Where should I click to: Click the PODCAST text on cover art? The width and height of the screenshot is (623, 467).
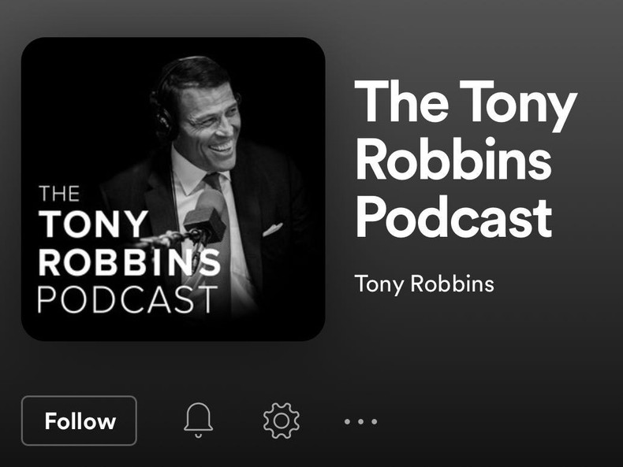(x=128, y=298)
